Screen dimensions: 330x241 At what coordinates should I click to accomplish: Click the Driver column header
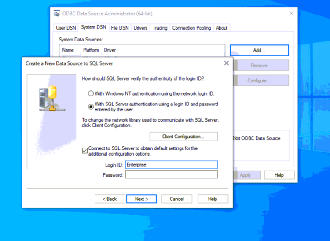(110, 50)
